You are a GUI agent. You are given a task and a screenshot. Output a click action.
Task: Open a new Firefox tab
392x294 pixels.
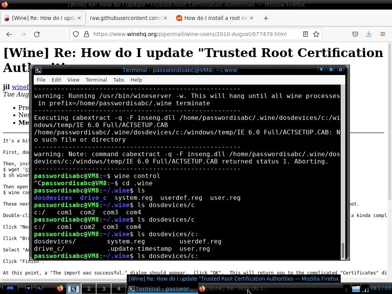266,18
